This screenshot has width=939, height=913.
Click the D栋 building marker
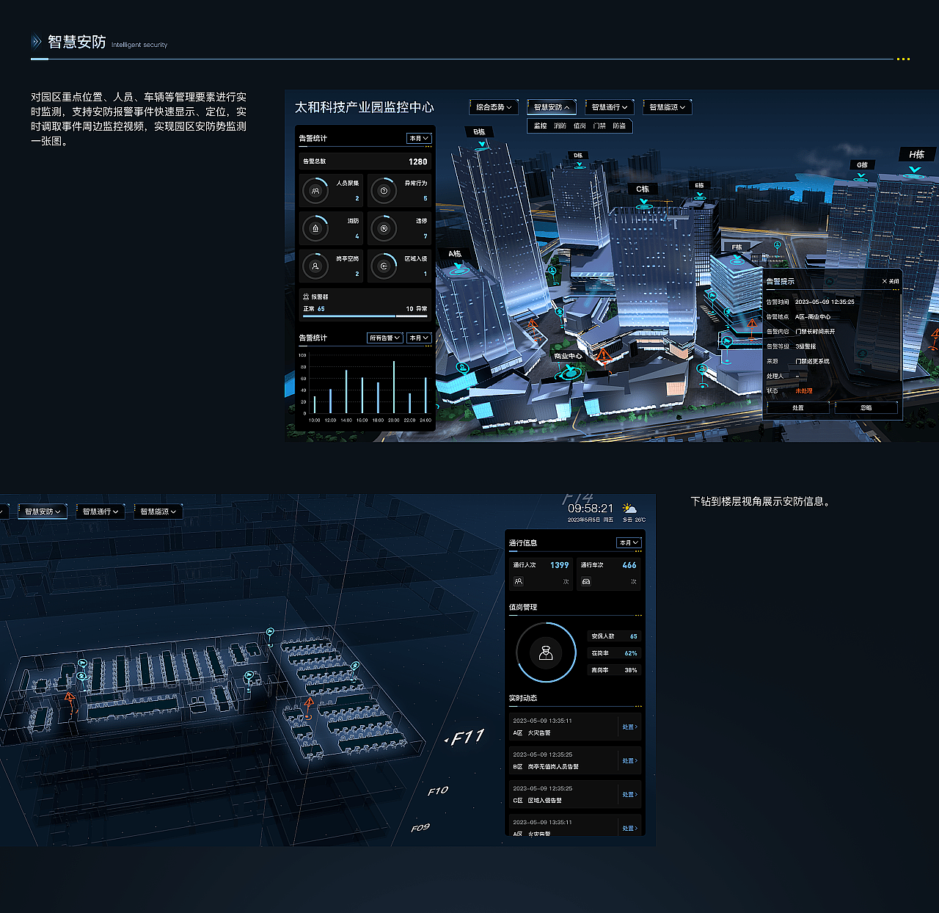[578, 156]
